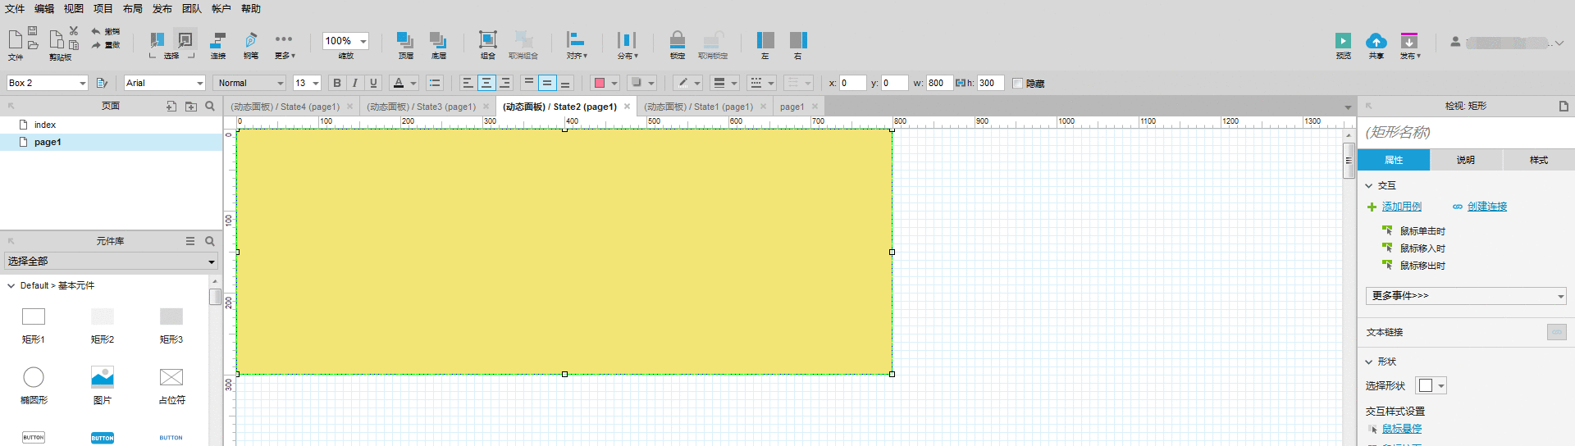Open the font color A swatch
Screen dimensions: 1575x446
tap(399, 83)
